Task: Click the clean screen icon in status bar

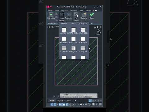Action: pyautogui.click(x=97, y=105)
